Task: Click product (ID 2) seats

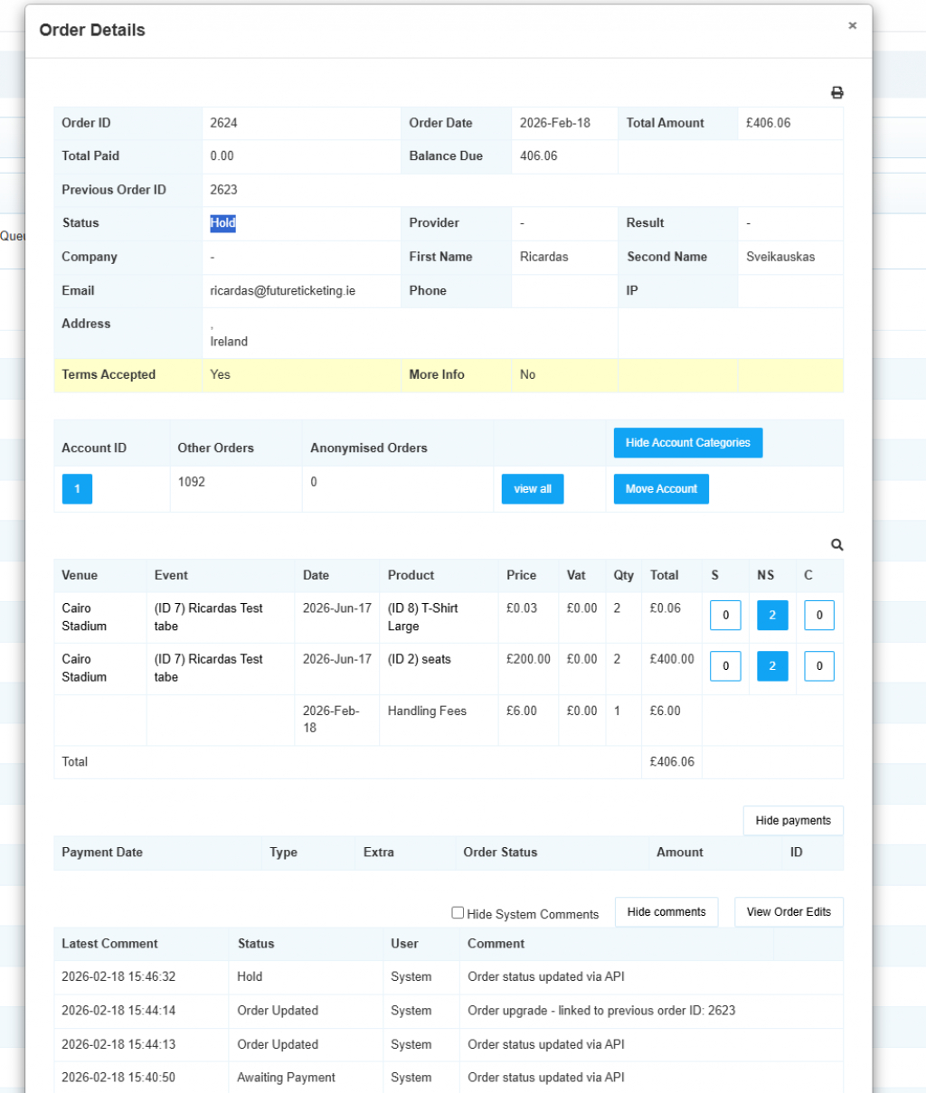Action: [420, 659]
